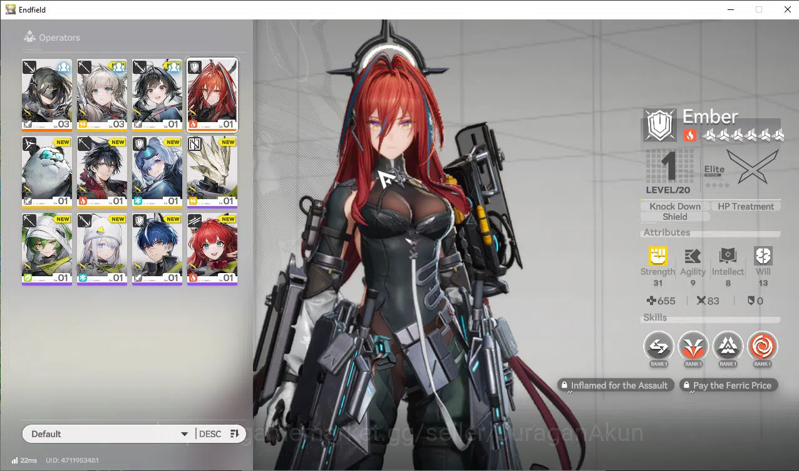The height and width of the screenshot is (471, 799).
Task: Click the locked Pay the Ferric Price talent
Action: [x=729, y=385]
